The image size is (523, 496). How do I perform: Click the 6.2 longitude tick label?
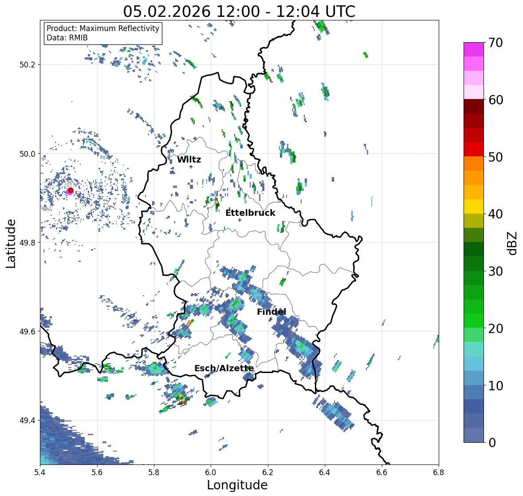point(268,472)
